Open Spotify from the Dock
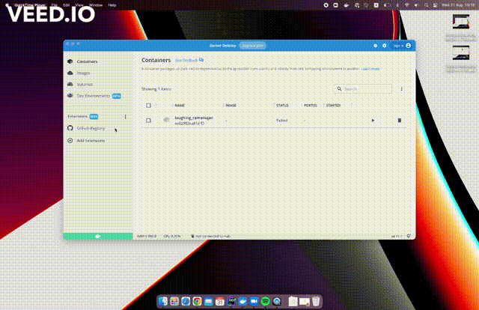479x310 pixels. point(266,302)
